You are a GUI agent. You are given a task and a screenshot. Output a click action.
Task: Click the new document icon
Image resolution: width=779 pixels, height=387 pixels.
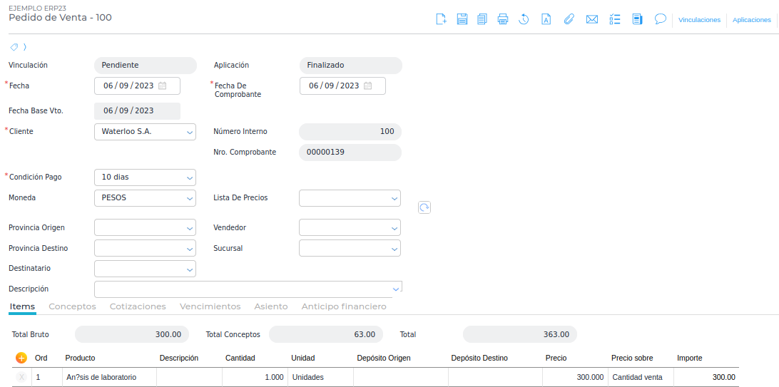tap(441, 19)
